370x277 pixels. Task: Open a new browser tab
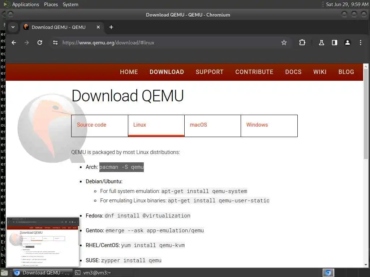coord(111,27)
